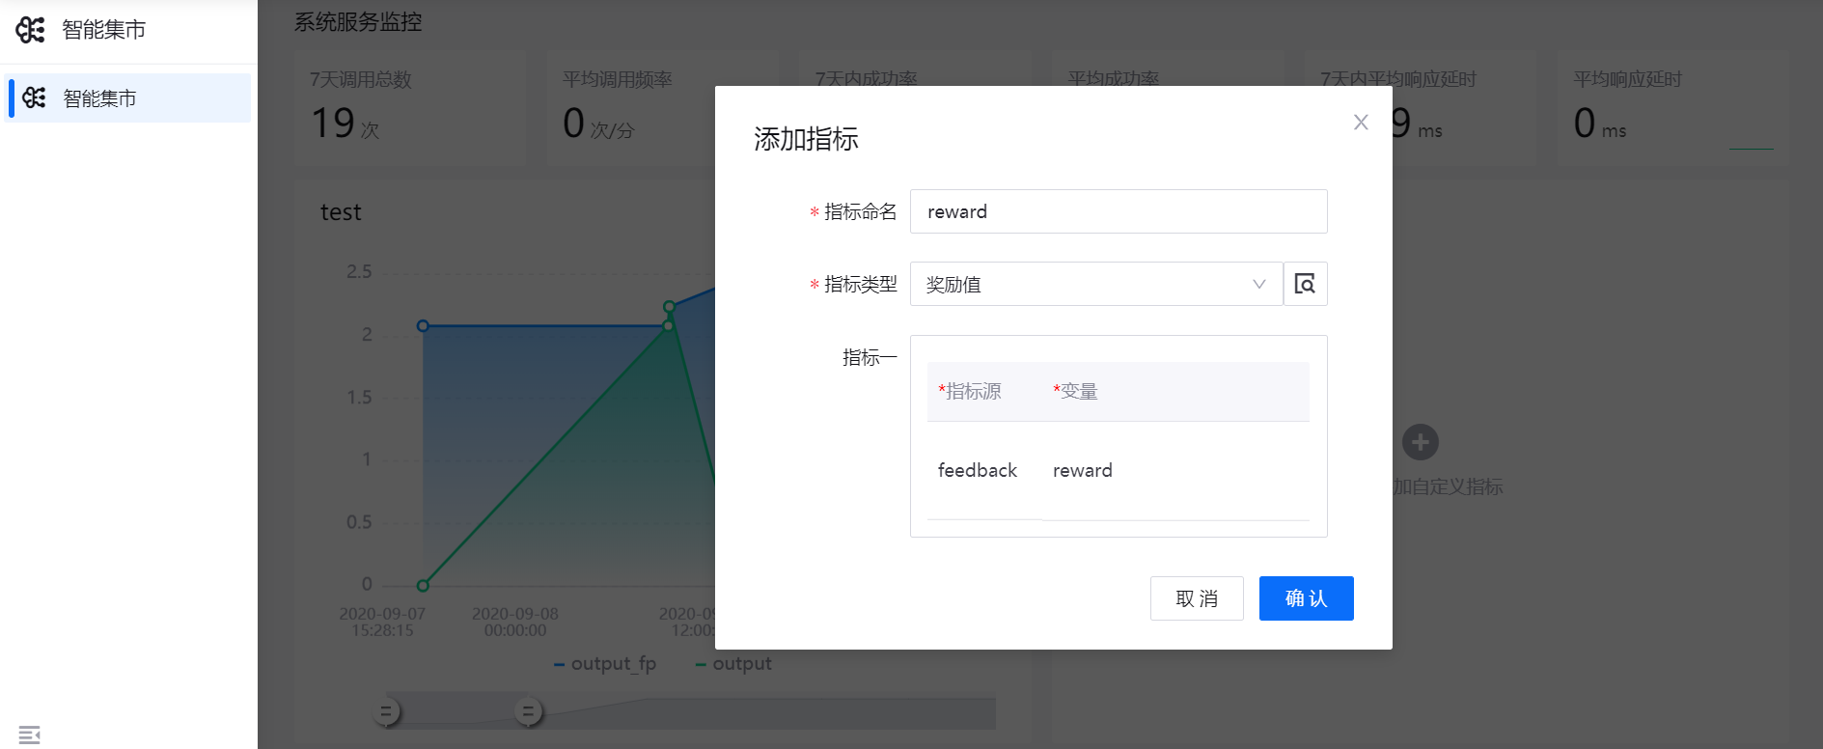This screenshot has width=1823, height=749.
Task: Toggle output_fp legend series
Action: pos(605,664)
